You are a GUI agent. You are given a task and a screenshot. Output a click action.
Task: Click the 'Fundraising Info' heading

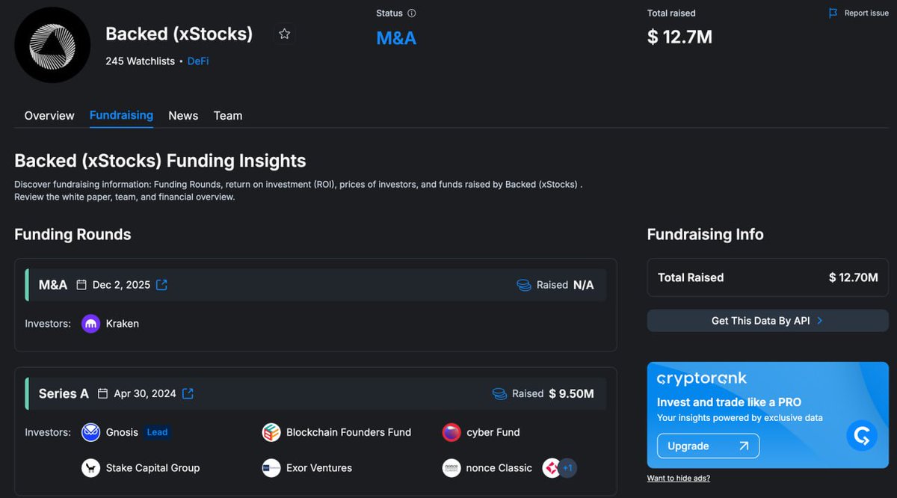tap(705, 234)
